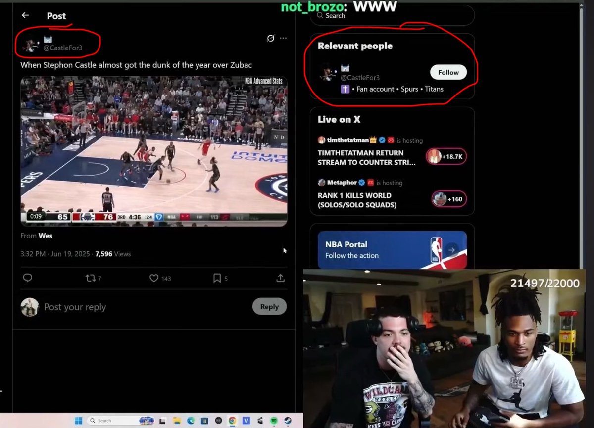The height and width of the screenshot is (428, 594).
Task: Play the Stephon Castle dunk video
Action: tap(154, 151)
